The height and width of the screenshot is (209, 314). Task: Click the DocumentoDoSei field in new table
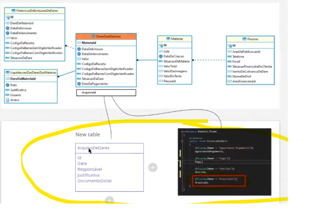(95, 181)
